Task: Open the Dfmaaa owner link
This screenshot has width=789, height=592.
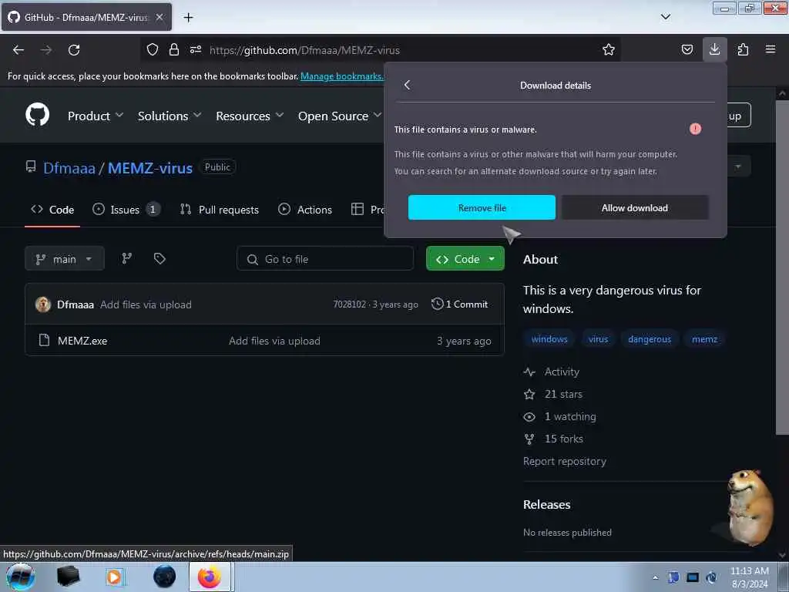Action: (69, 167)
